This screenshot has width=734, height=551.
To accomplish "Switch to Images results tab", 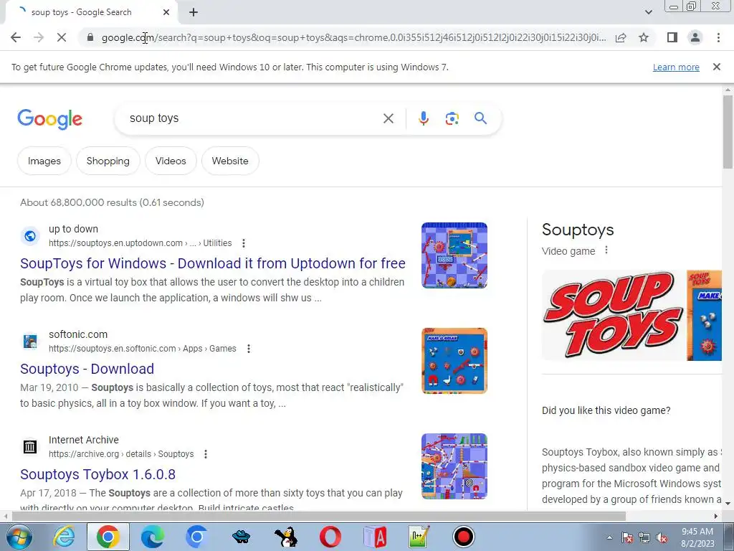I will pos(44,161).
